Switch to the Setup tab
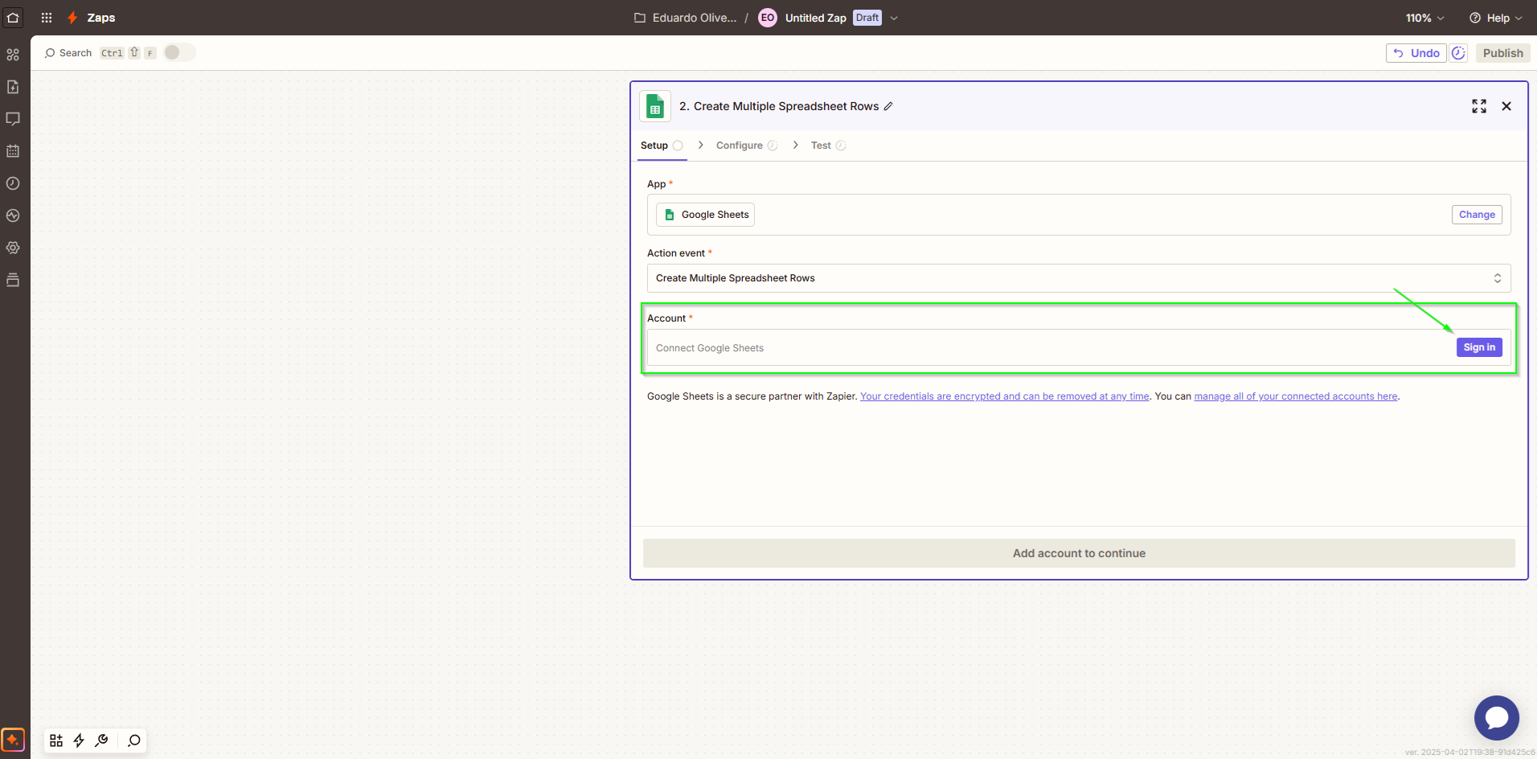Screen dimensions: 1537x759 [662, 146]
